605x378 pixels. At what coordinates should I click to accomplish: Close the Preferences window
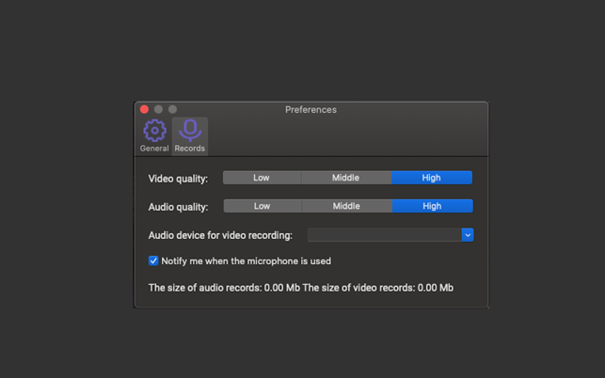(x=144, y=109)
